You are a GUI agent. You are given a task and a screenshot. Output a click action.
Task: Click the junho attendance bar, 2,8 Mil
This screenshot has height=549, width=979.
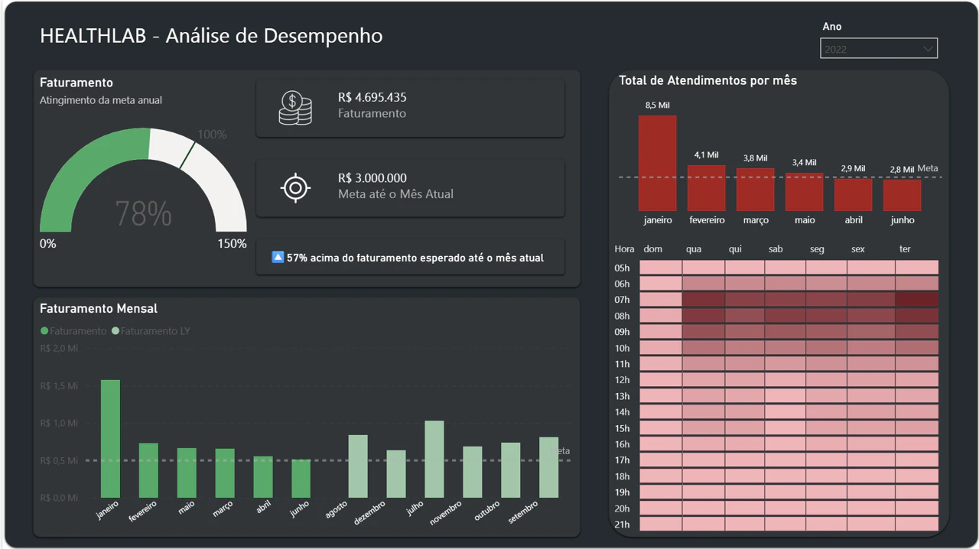point(903,196)
